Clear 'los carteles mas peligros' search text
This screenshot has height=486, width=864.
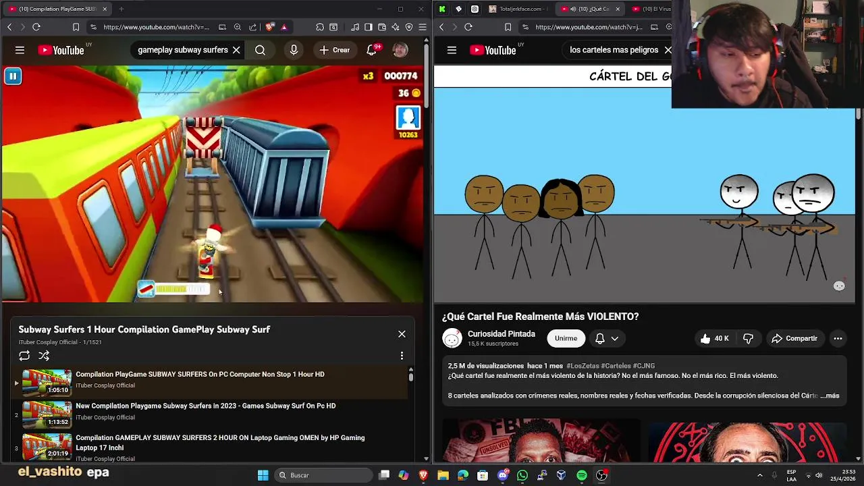click(668, 50)
